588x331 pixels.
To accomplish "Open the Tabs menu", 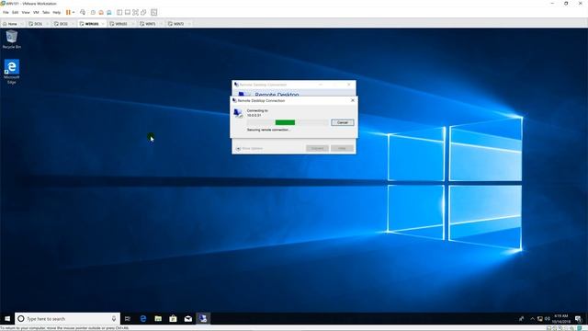I will pyautogui.click(x=46, y=12).
